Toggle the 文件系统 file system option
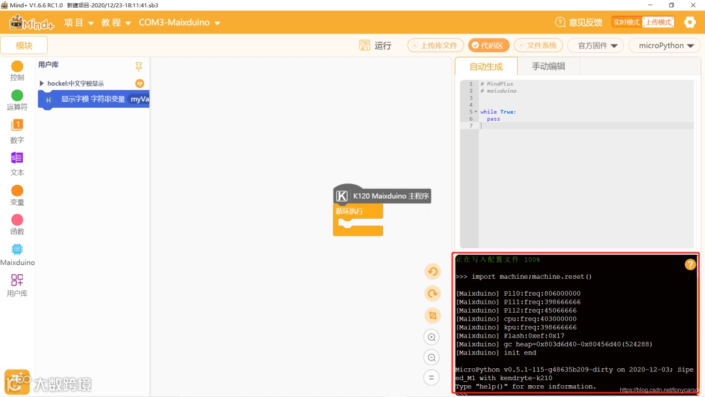The width and height of the screenshot is (705, 397). [x=538, y=46]
